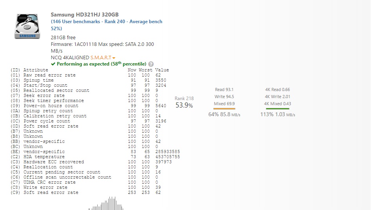Click the Raw read error rate row
Screen dimensions: 371x210
[85, 75]
